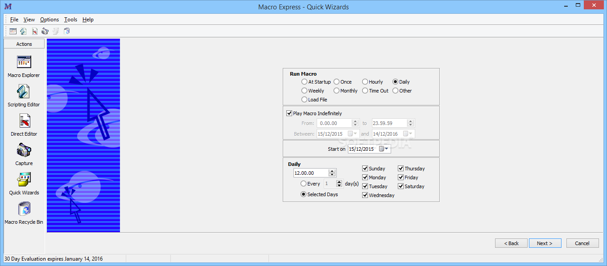Open the Options menu
Image resolution: width=607 pixels, height=266 pixels.
coord(50,20)
